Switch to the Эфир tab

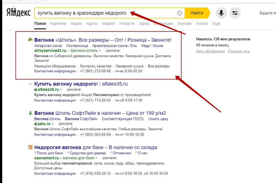[x=144, y=23]
